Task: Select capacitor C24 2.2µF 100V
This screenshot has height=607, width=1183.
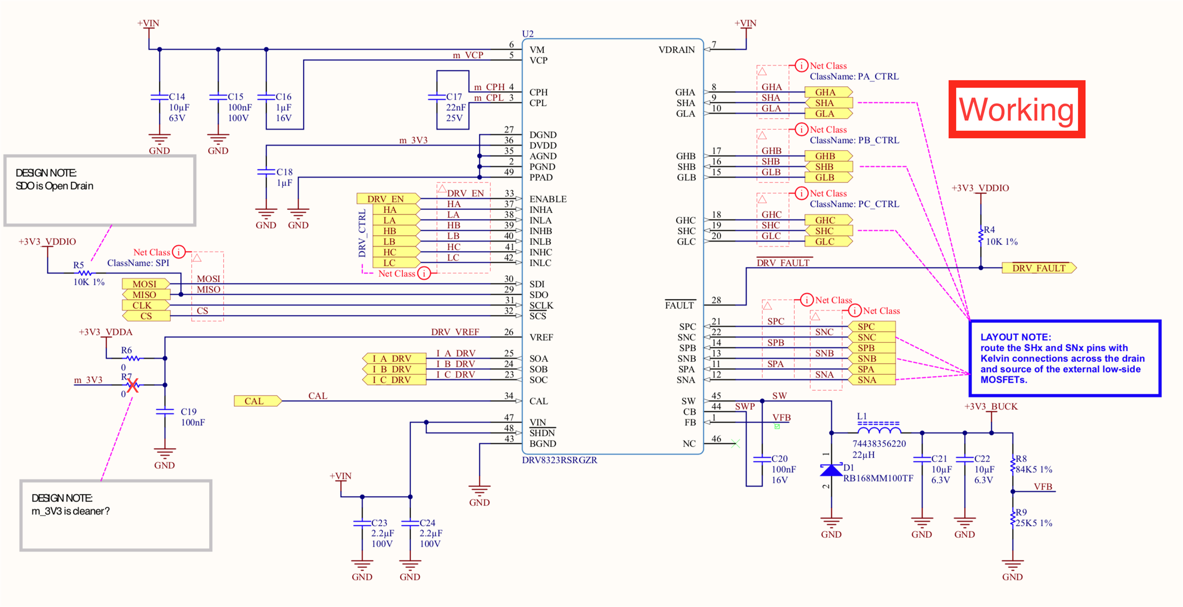Action: pyautogui.click(x=410, y=523)
